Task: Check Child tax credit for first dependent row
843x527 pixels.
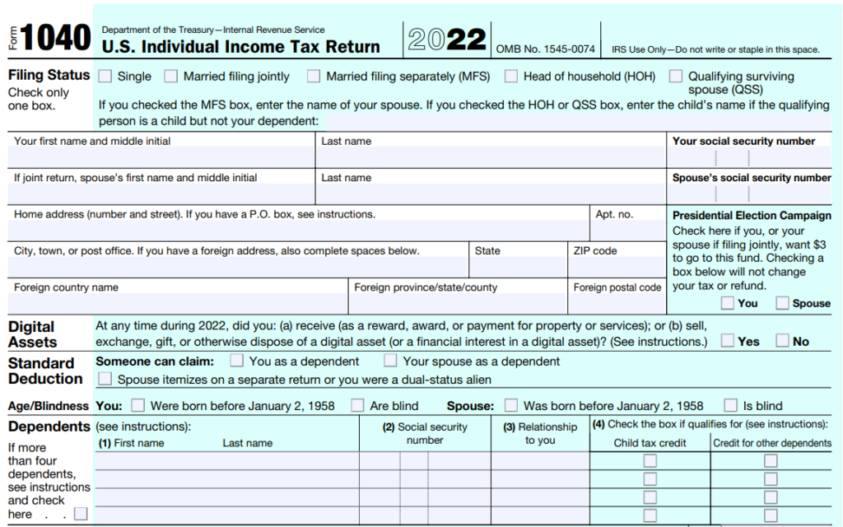Action: [650, 461]
